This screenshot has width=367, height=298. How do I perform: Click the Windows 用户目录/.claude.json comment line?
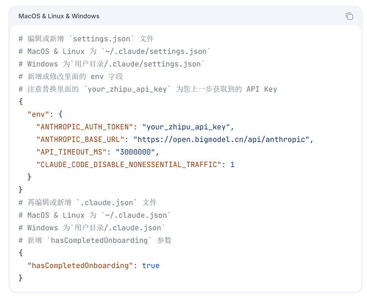91,228
